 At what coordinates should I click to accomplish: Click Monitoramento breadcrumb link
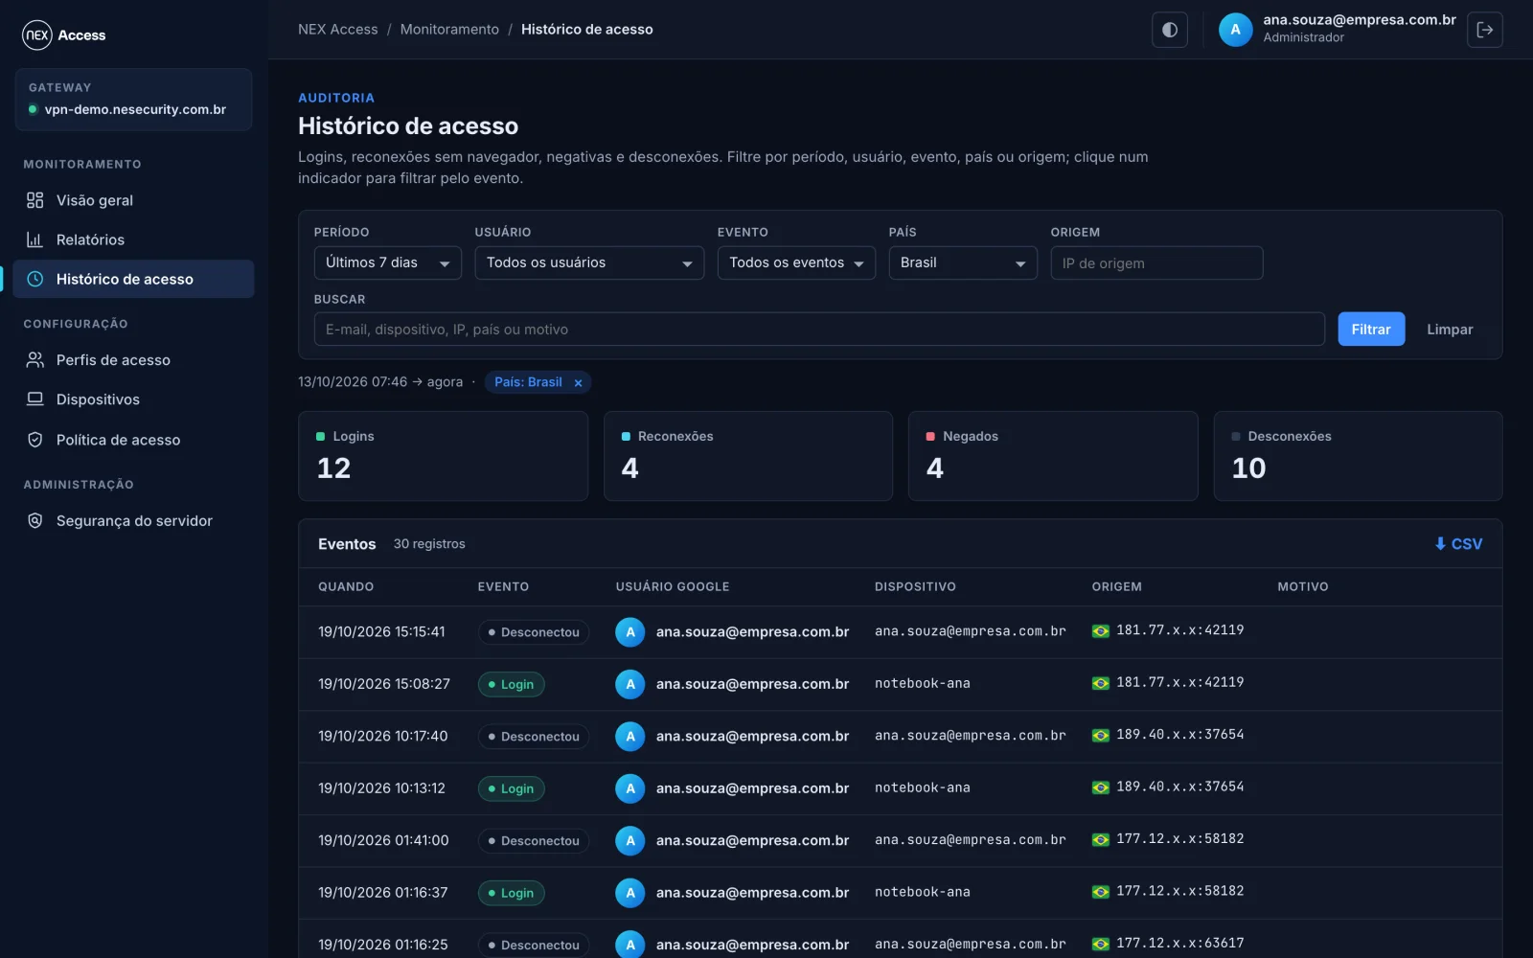(x=449, y=30)
